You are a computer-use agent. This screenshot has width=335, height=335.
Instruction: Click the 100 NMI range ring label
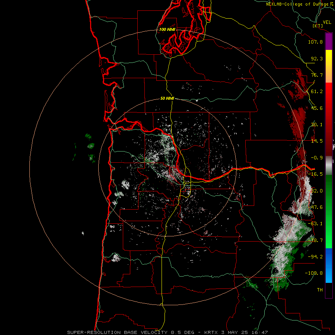coord(167,29)
